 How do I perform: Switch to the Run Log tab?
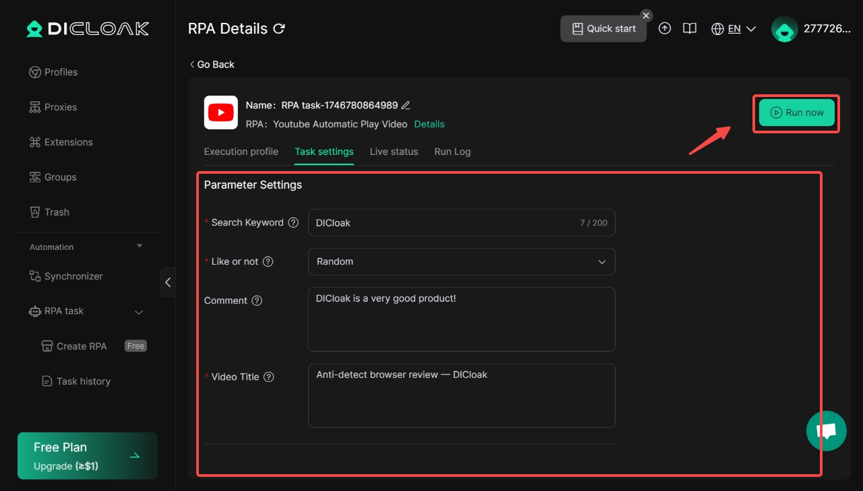452,152
